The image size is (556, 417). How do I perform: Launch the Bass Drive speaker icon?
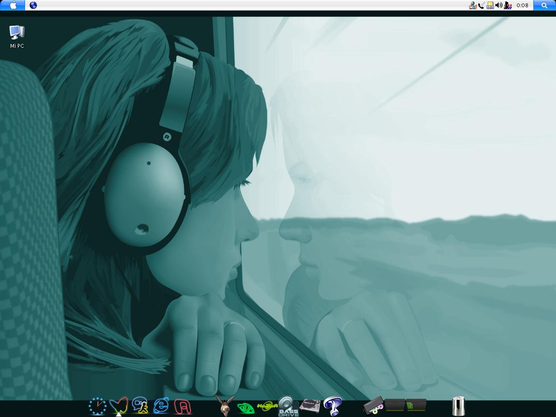point(288,406)
